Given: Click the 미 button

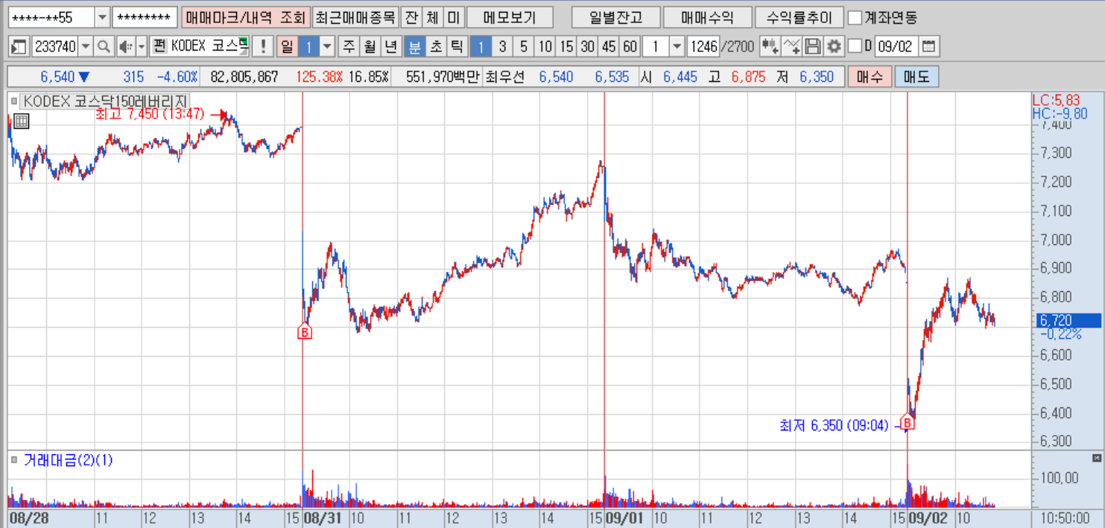Looking at the screenshot, I should coord(454,17).
